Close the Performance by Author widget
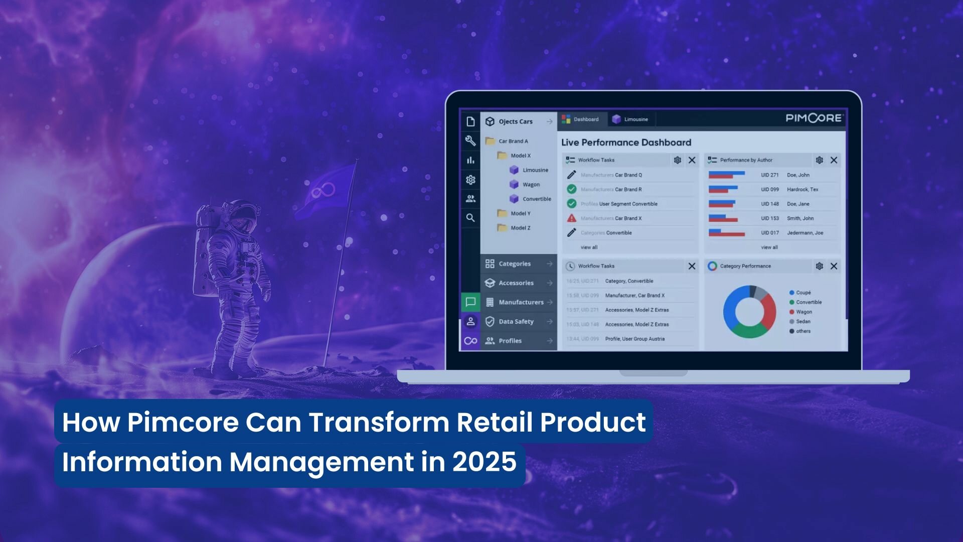 point(834,160)
